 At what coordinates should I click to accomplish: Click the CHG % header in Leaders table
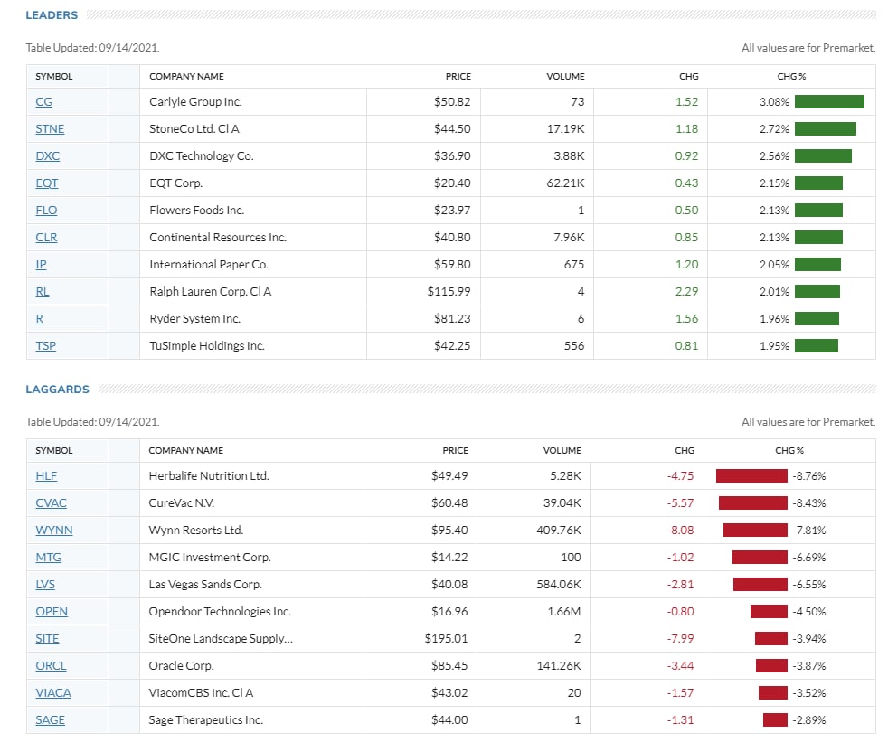click(x=791, y=77)
